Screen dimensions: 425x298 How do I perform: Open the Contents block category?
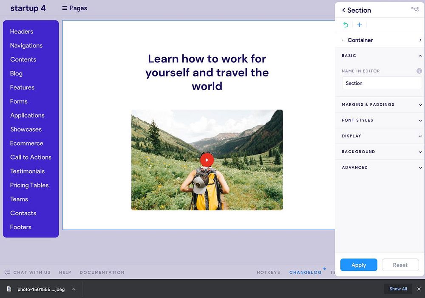pyautogui.click(x=23, y=59)
